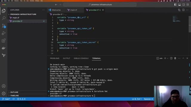Synchronize changes via status bar sync icon
Viewport: 191px width, 107px height.
click(13, 99)
